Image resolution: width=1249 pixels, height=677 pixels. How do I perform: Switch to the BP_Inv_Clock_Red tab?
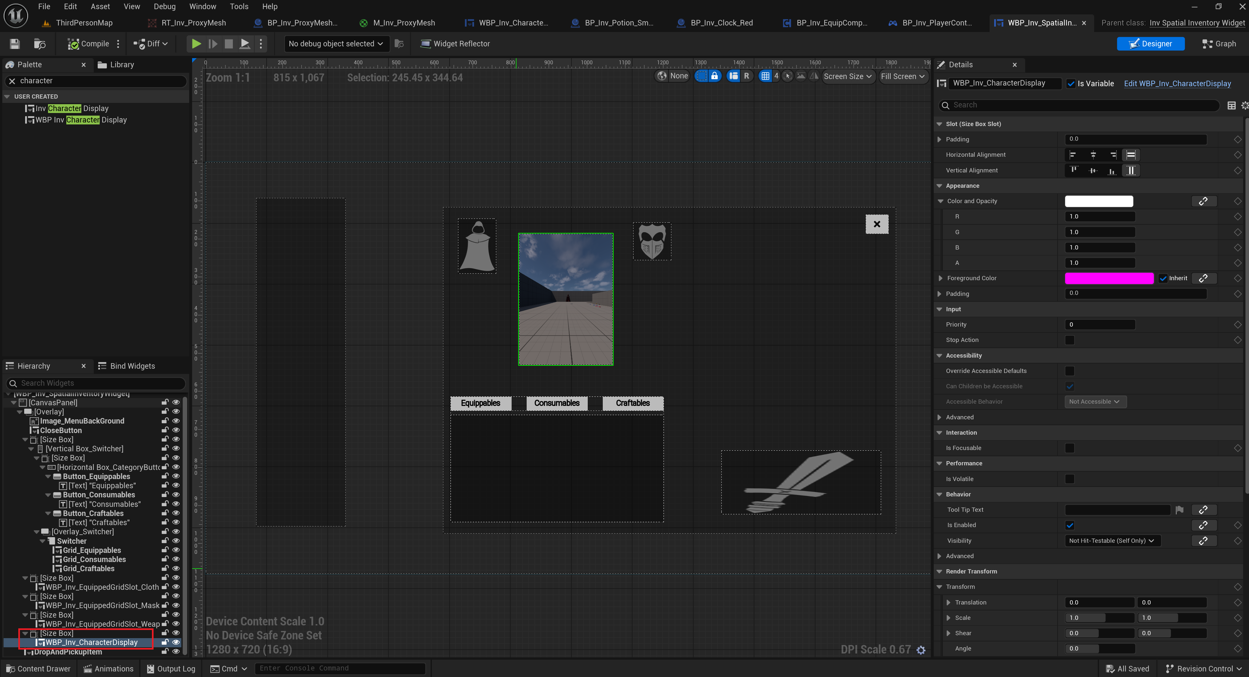click(x=721, y=23)
